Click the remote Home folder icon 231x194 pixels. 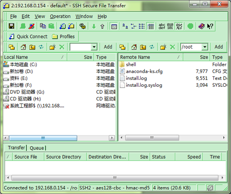[x=134, y=47]
